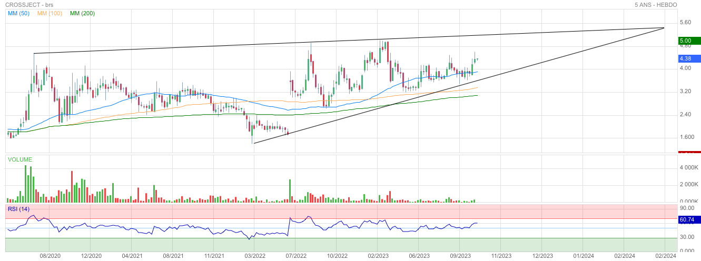Click the MM (100) legend label

(50, 13)
